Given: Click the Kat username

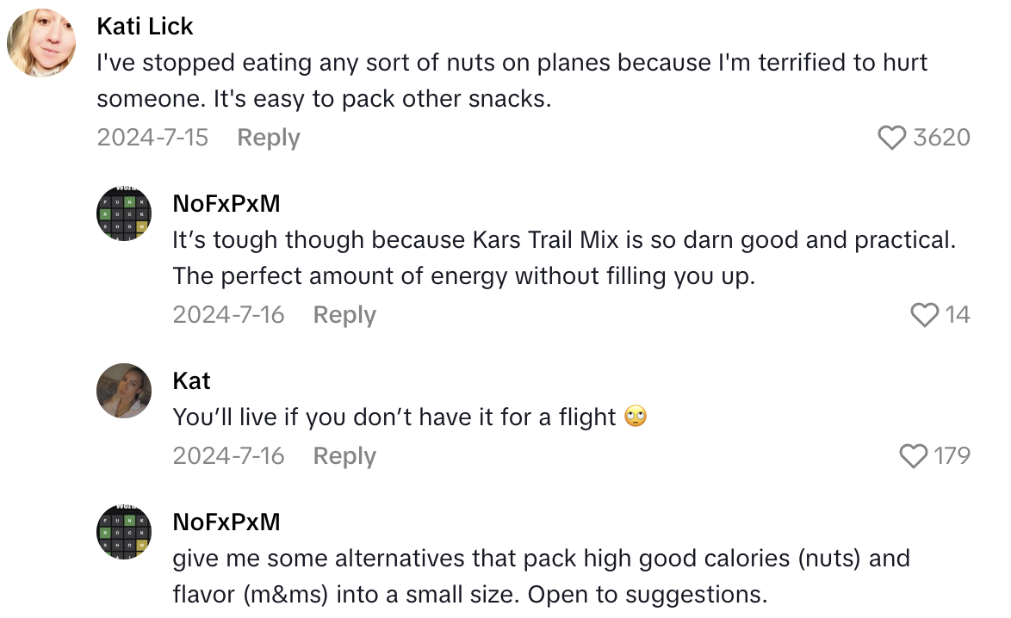Looking at the screenshot, I should click(191, 380).
